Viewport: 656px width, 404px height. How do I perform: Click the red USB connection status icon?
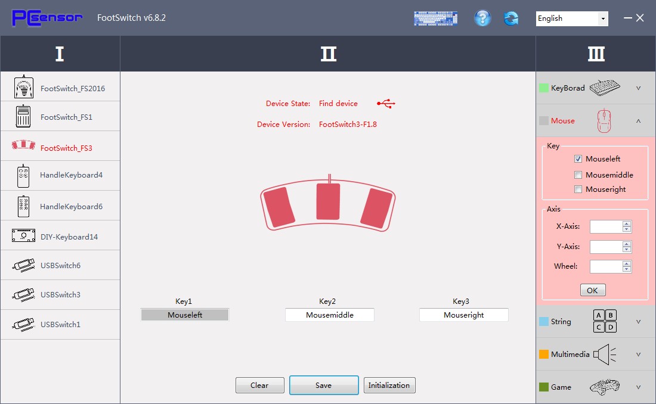click(386, 104)
